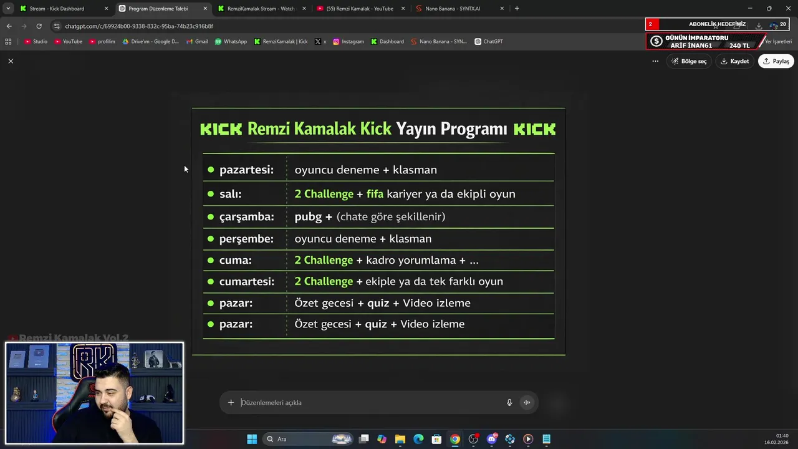This screenshot has width=798, height=449.
Task: Go back with the browser back arrow
Action: pyautogui.click(x=9, y=26)
